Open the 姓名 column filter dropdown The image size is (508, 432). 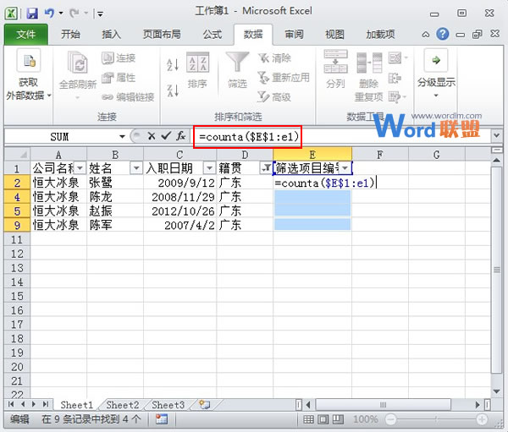[135, 168]
